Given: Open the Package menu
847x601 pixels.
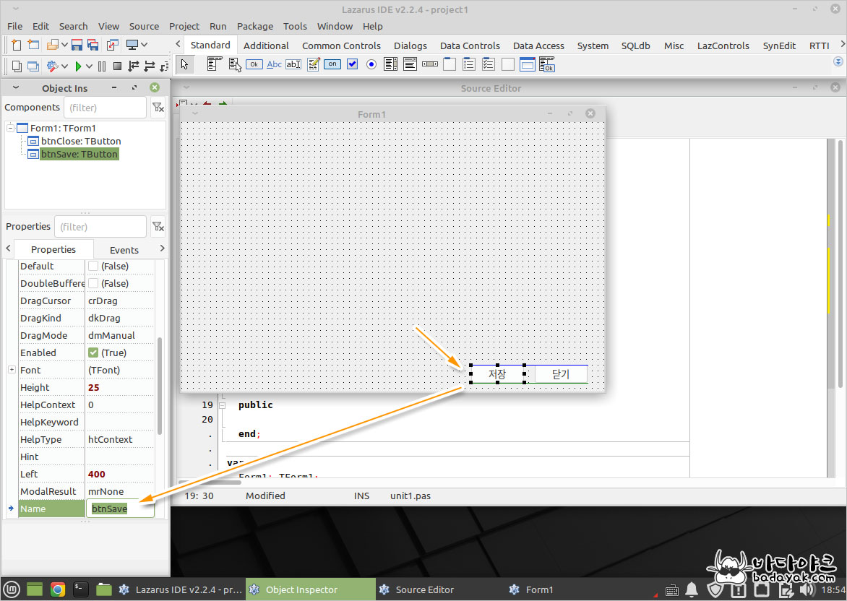Looking at the screenshot, I should (255, 26).
